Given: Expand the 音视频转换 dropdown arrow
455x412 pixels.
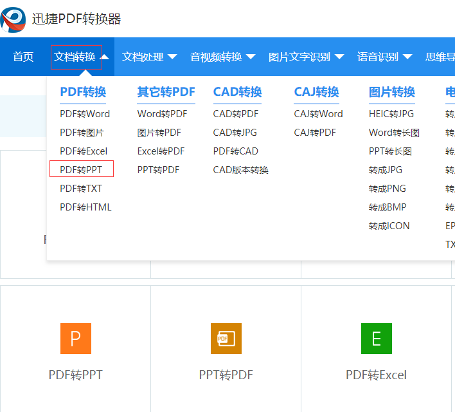Looking at the screenshot, I should [x=251, y=57].
